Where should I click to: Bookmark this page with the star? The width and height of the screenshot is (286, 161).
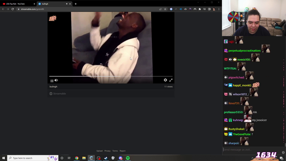click(165, 9)
